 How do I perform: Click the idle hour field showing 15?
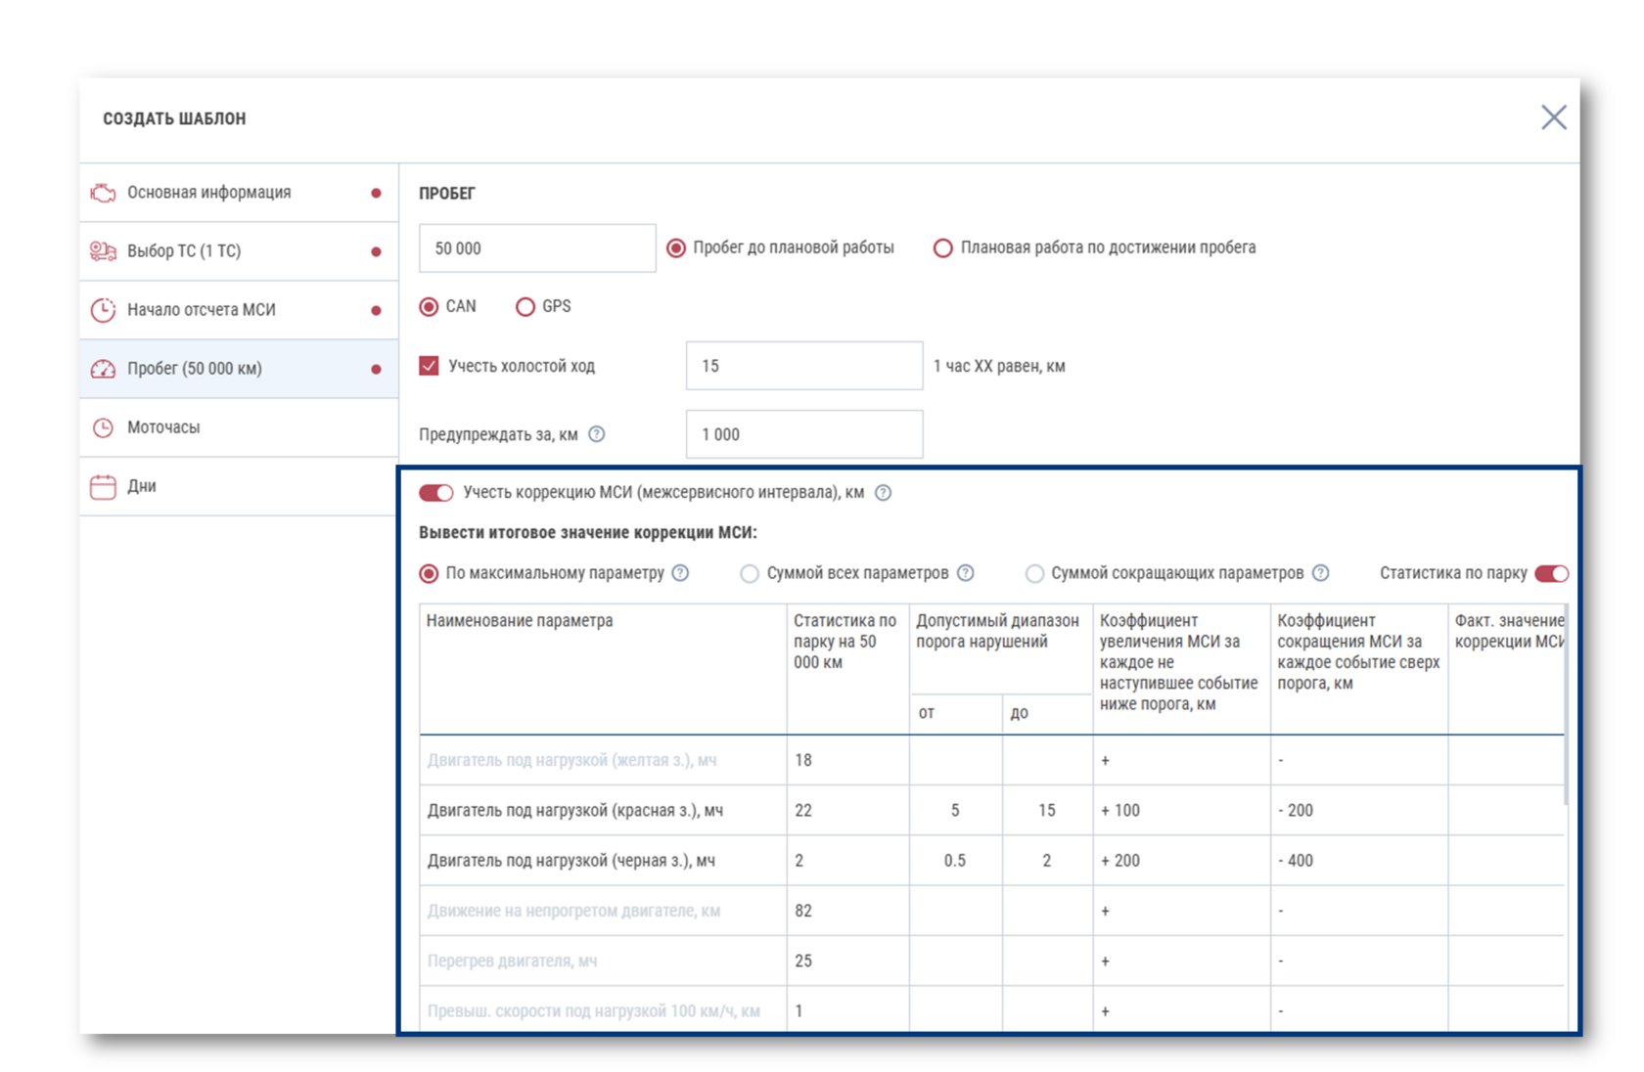coord(804,366)
